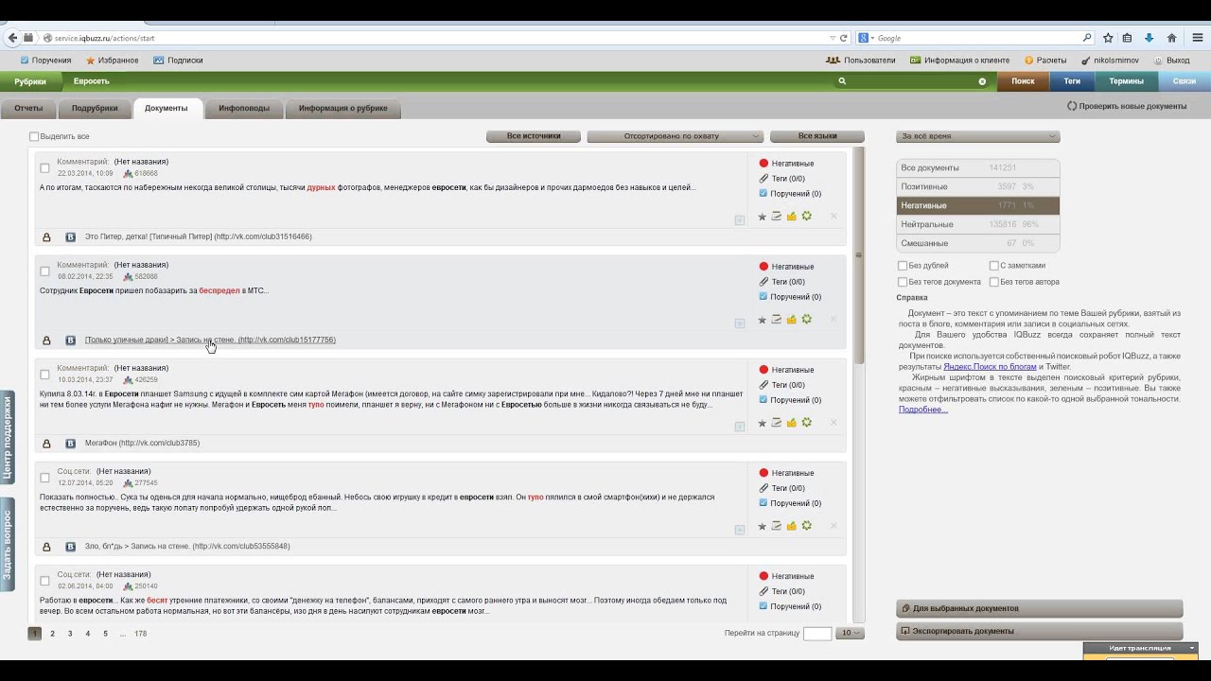Expand the 12.07.2014 post text with the plus icon
The width and height of the screenshot is (1211, 681).
point(740,530)
